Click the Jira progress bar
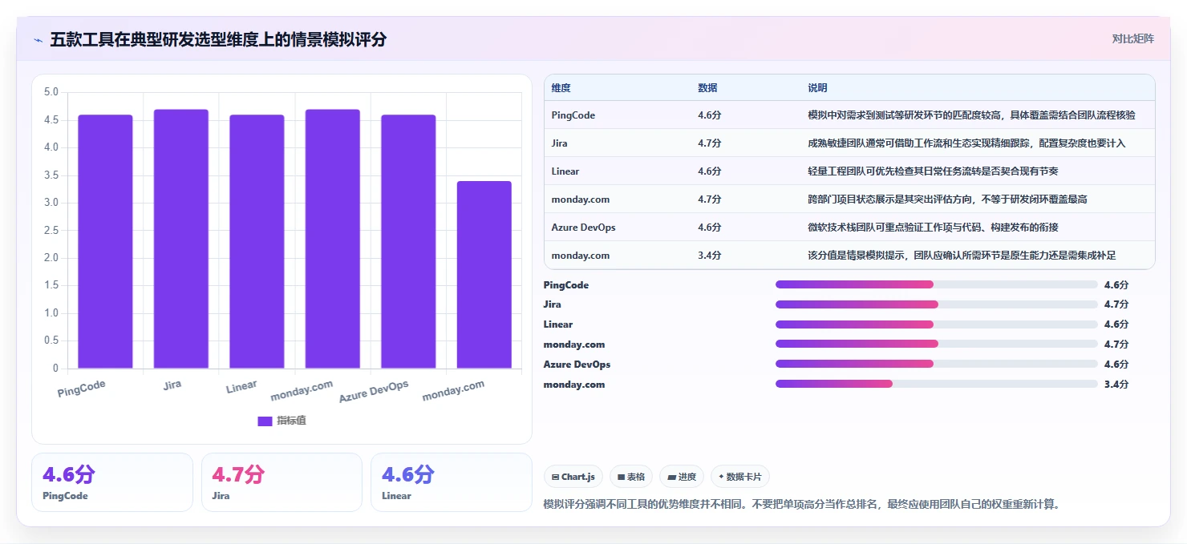The height and width of the screenshot is (544, 1187). coord(936,304)
